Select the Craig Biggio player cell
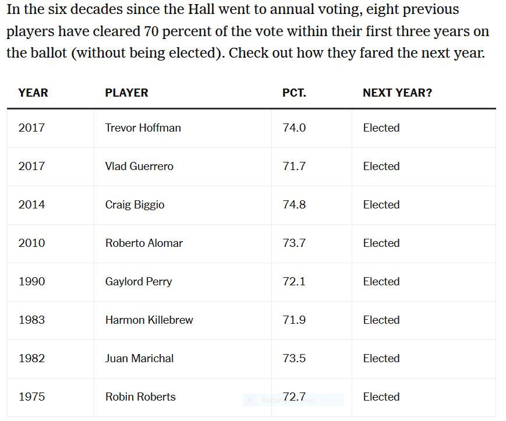This screenshot has height=421, width=506. click(135, 204)
